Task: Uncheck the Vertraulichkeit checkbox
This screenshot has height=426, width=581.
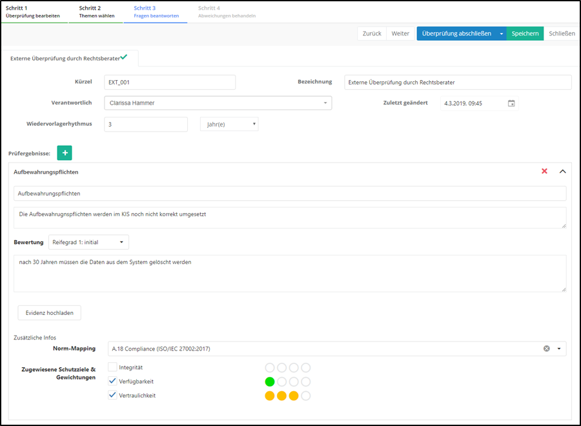Action: tap(112, 396)
